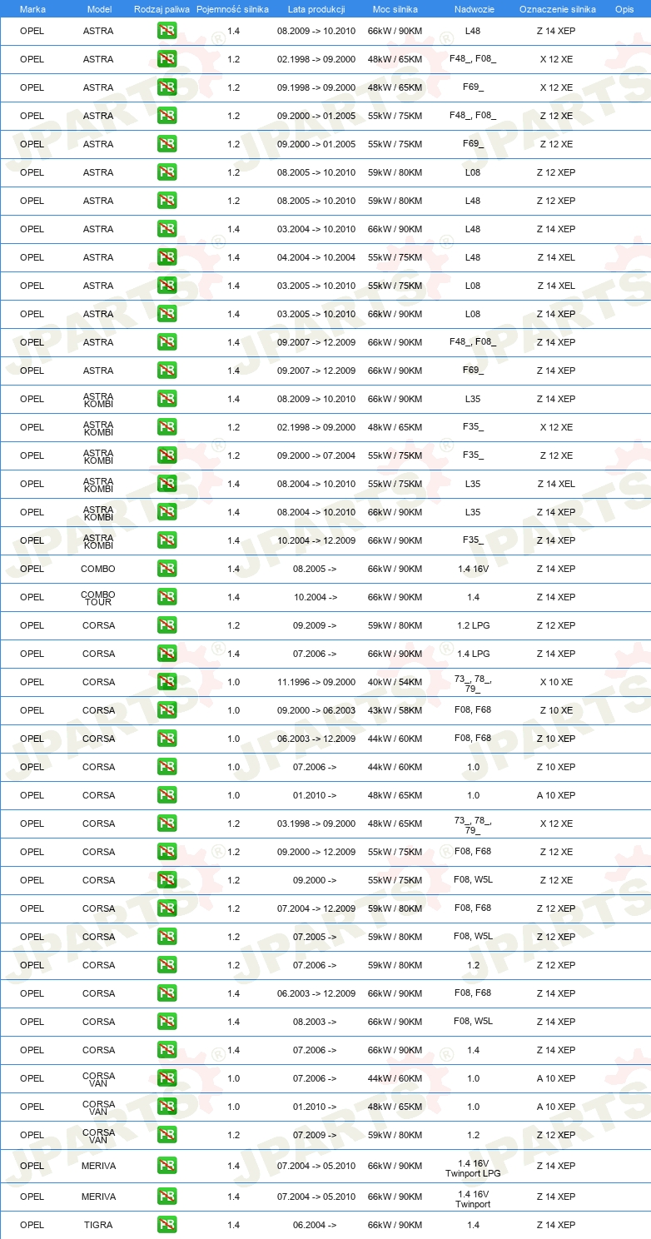
Task: Select the '08.2003 ->' date cell
Action: 315,1022
